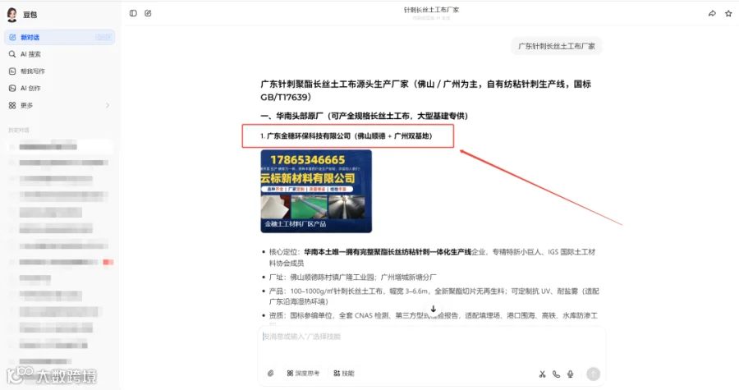The image size is (739, 390).
Task: Click the user message bubble 广东针刺长丝土工布厂家
Action: [557, 46]
